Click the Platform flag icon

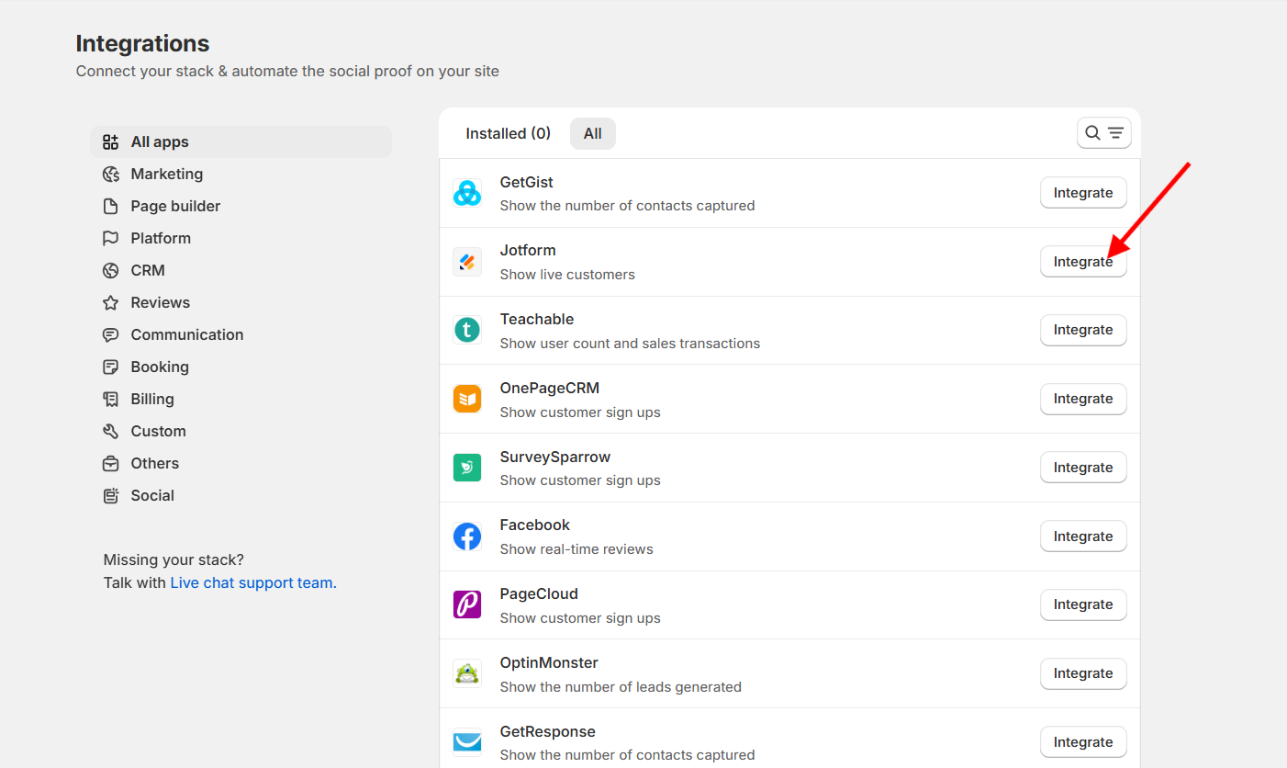coord(111,238)
